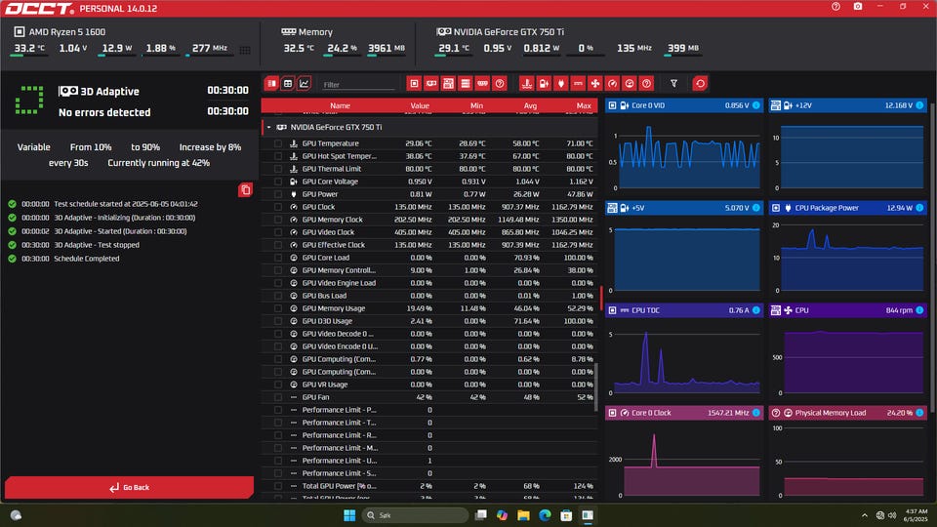
Task: Filter sensors by power plug type
Action: pos(560,84)
